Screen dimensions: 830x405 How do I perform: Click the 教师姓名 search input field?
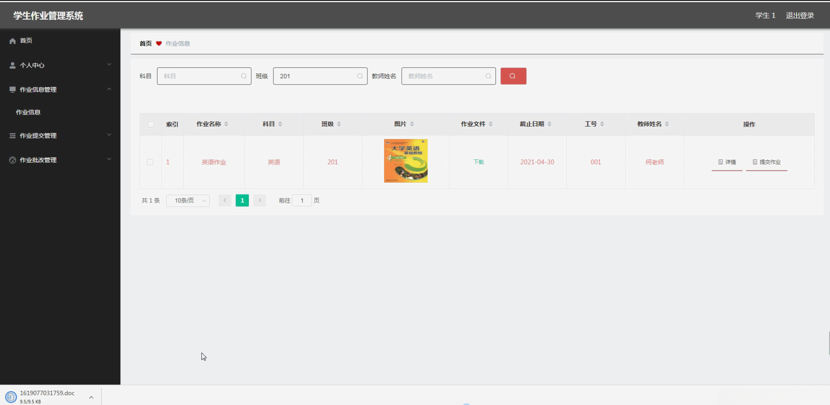[x=449, y=76]
